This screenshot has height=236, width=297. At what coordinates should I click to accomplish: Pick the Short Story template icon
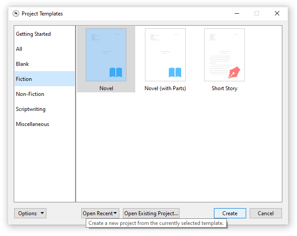[225, 55]
